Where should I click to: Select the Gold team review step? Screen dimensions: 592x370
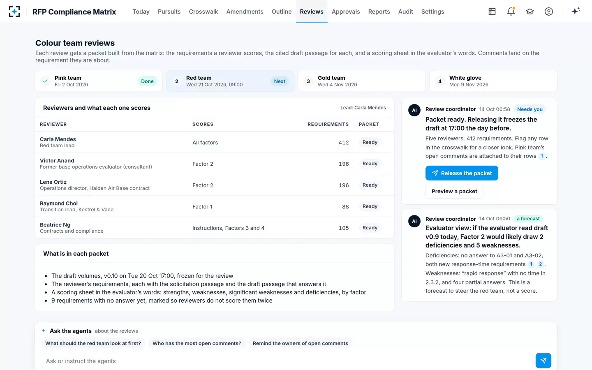click(x=362, y=81)
